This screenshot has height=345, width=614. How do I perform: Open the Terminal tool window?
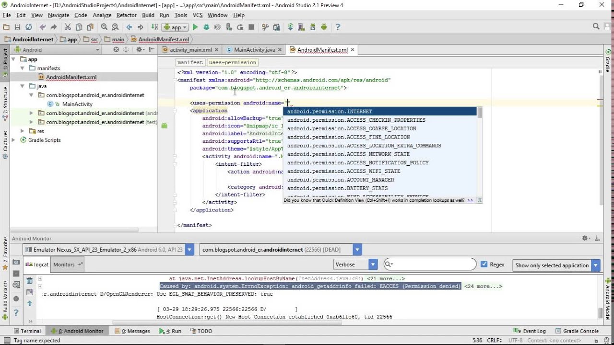(27, 331)
